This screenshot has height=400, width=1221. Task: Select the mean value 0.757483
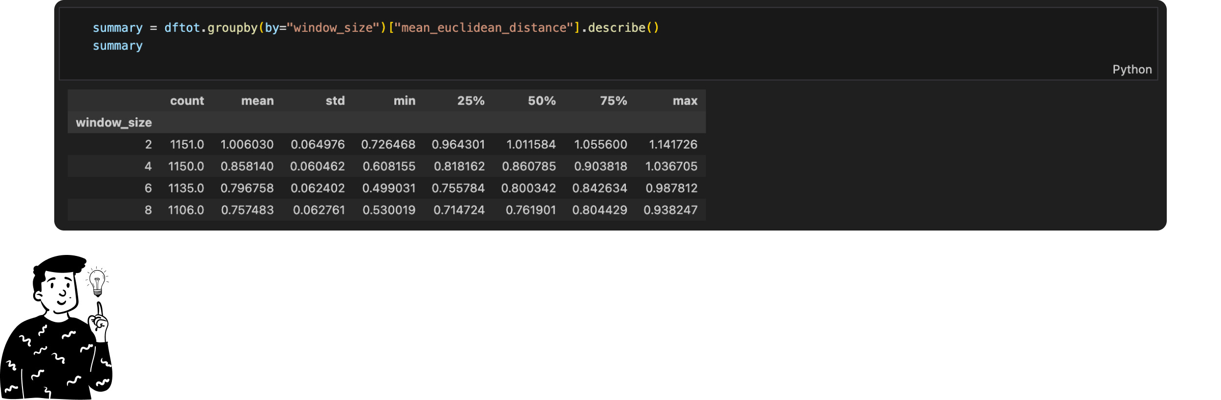click(x=247, y=211)
